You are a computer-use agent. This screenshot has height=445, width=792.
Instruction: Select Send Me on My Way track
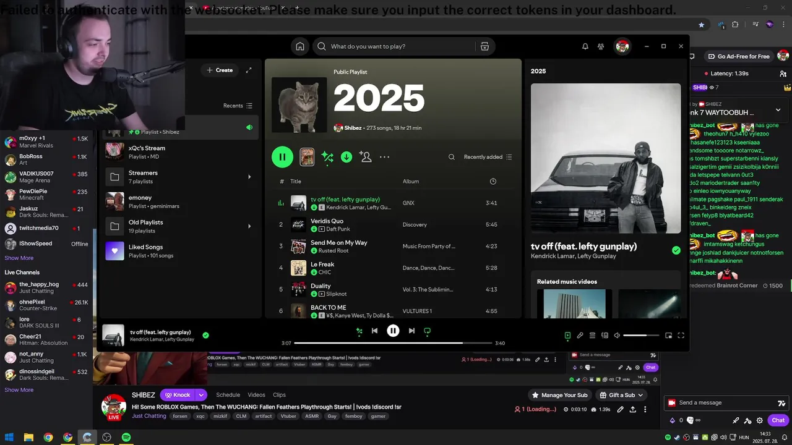[x=394, y=246]
